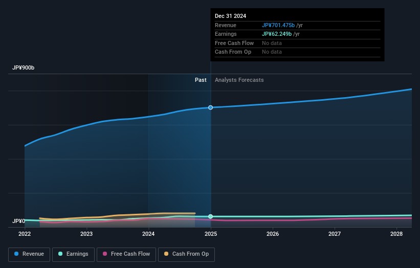
Task: Click the 2026 x-axis label
Action: 273,234
